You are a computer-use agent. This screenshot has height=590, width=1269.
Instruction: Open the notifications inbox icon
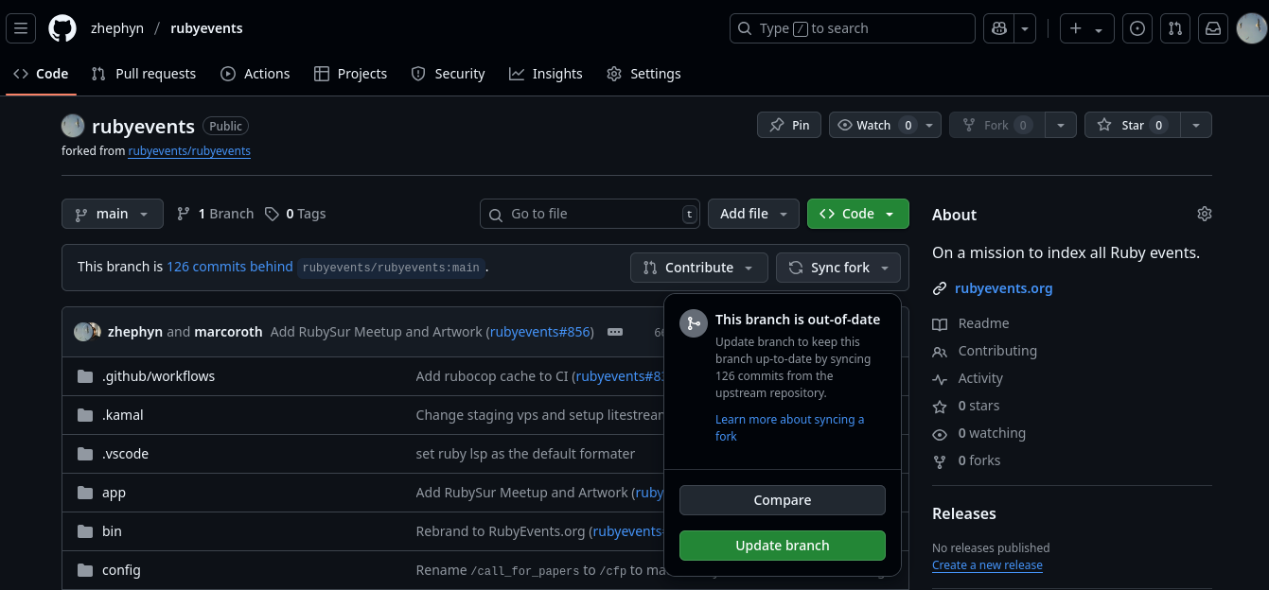click(1213, 28)
